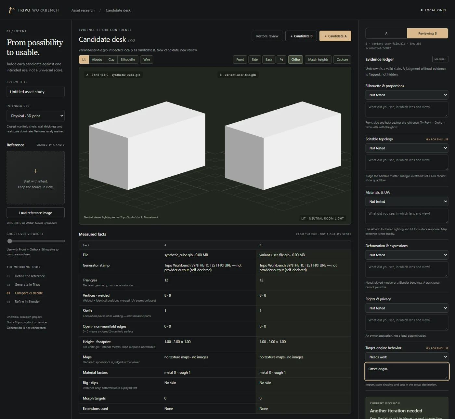The height and width of the screenshot is (419, 455).
Task: Add Candidate B file
Action: click(301, 36)
